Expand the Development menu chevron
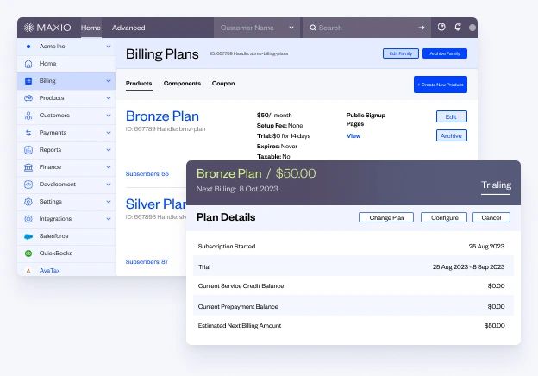538x376 pixels. 109,185
